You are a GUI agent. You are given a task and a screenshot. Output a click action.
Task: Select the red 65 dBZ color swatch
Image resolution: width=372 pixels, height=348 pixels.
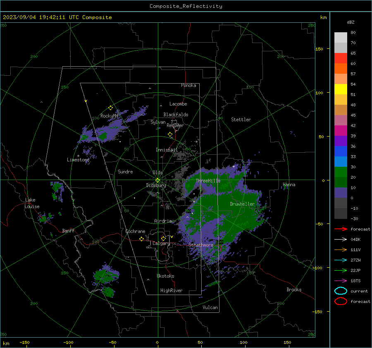tap(341, 58)
